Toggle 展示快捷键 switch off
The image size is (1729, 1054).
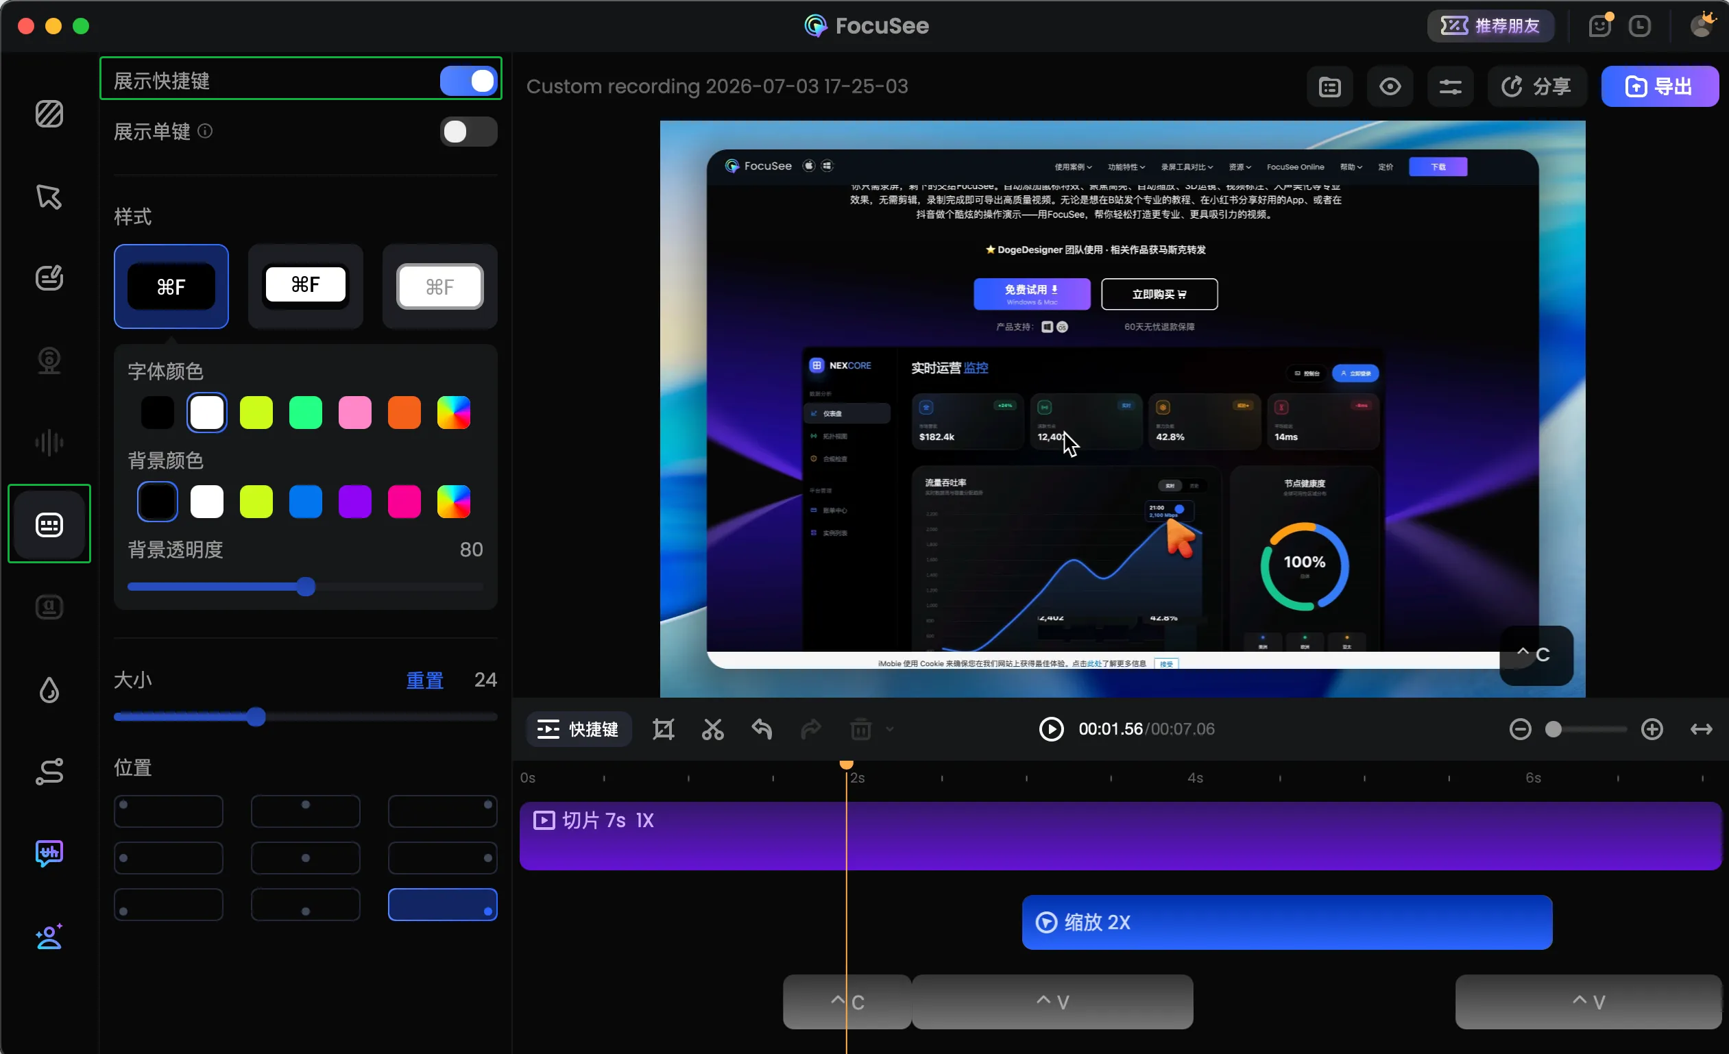(469, 81)
